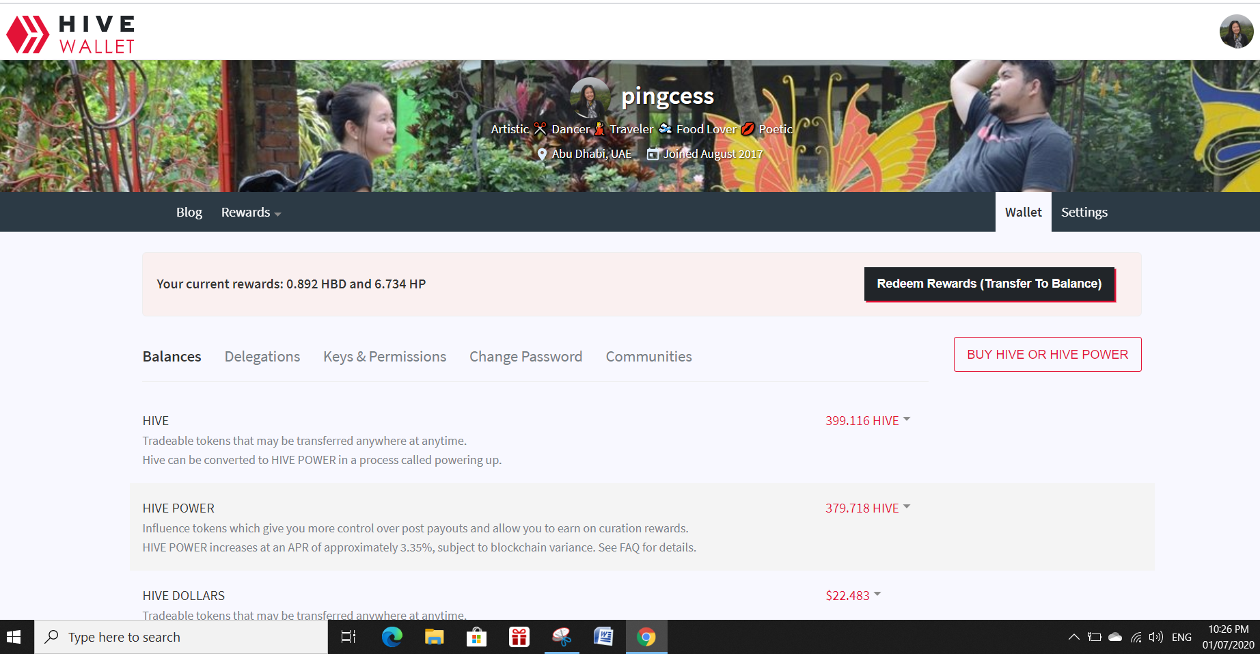Click the OneDrive cloud tray icon
Image resolution: width=1260 pixels, height=654 pixels.
(1115, 637)
